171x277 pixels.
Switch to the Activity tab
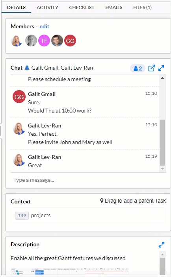47,7
